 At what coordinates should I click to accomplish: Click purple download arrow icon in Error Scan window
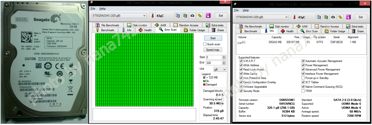[208, 16]
